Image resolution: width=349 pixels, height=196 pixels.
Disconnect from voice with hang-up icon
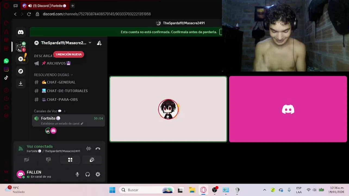click(98, 149)
